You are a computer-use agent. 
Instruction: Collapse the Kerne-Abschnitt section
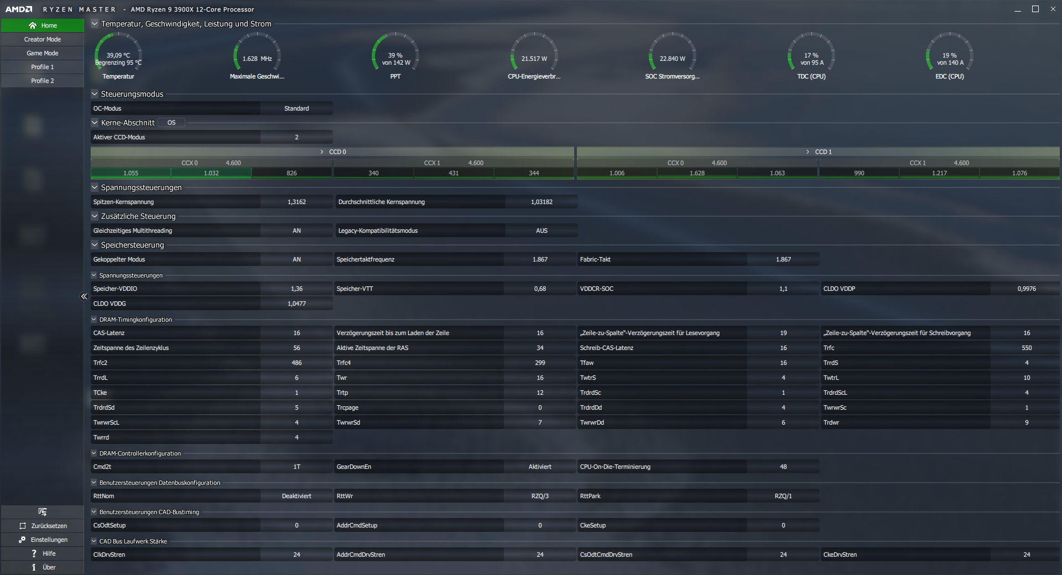coord(95,123)
